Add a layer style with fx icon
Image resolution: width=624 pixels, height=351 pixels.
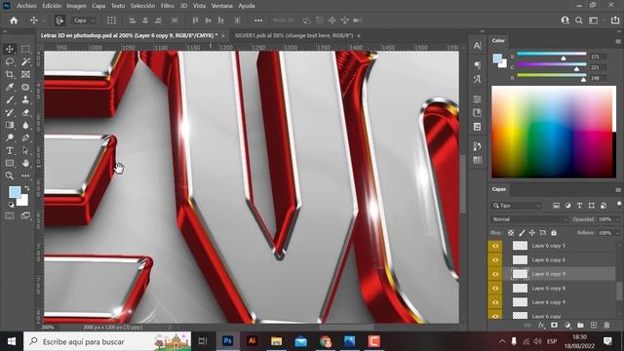point(541,325)
